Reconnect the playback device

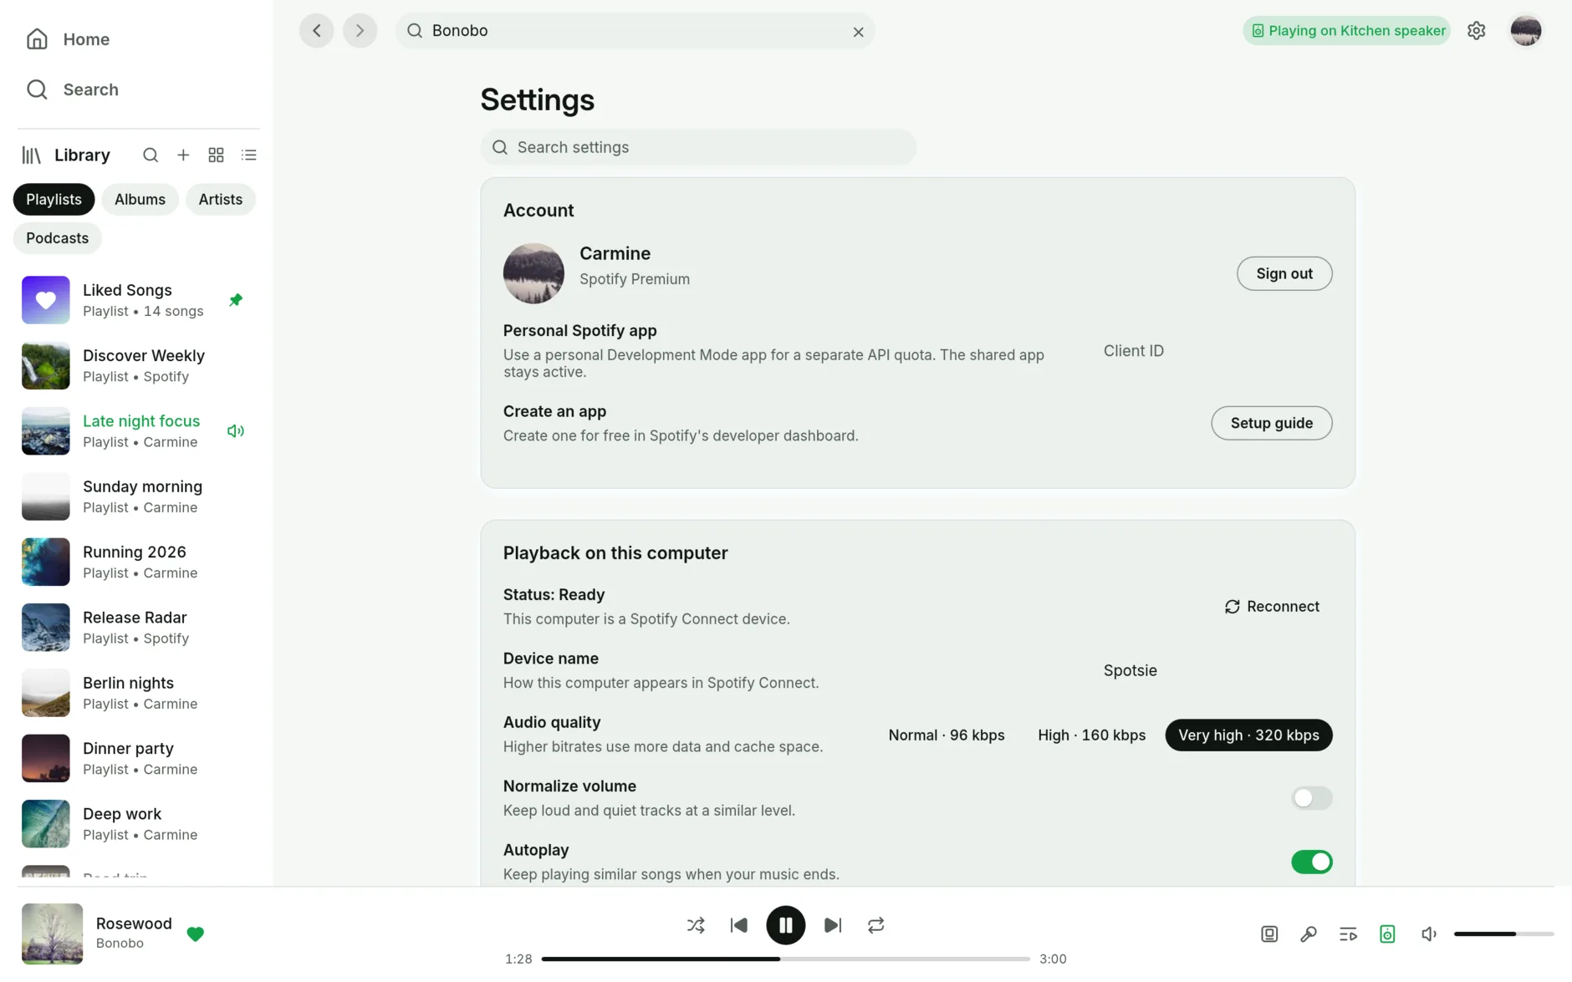[1272, 607]
